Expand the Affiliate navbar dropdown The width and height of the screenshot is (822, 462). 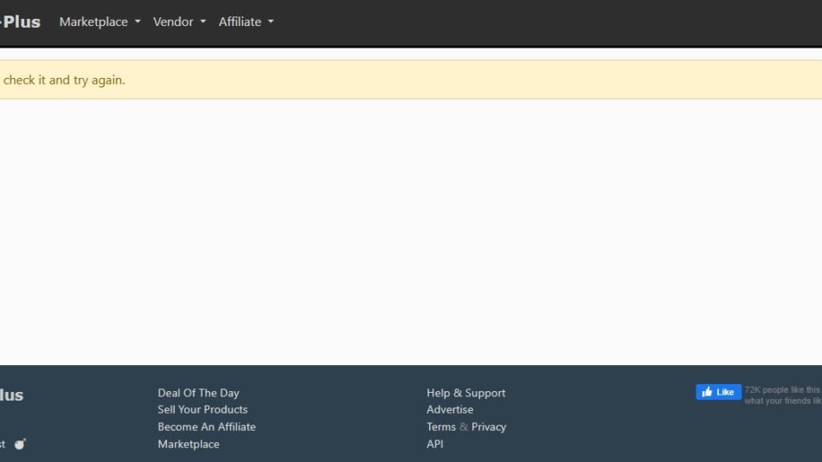pos(246,22)
